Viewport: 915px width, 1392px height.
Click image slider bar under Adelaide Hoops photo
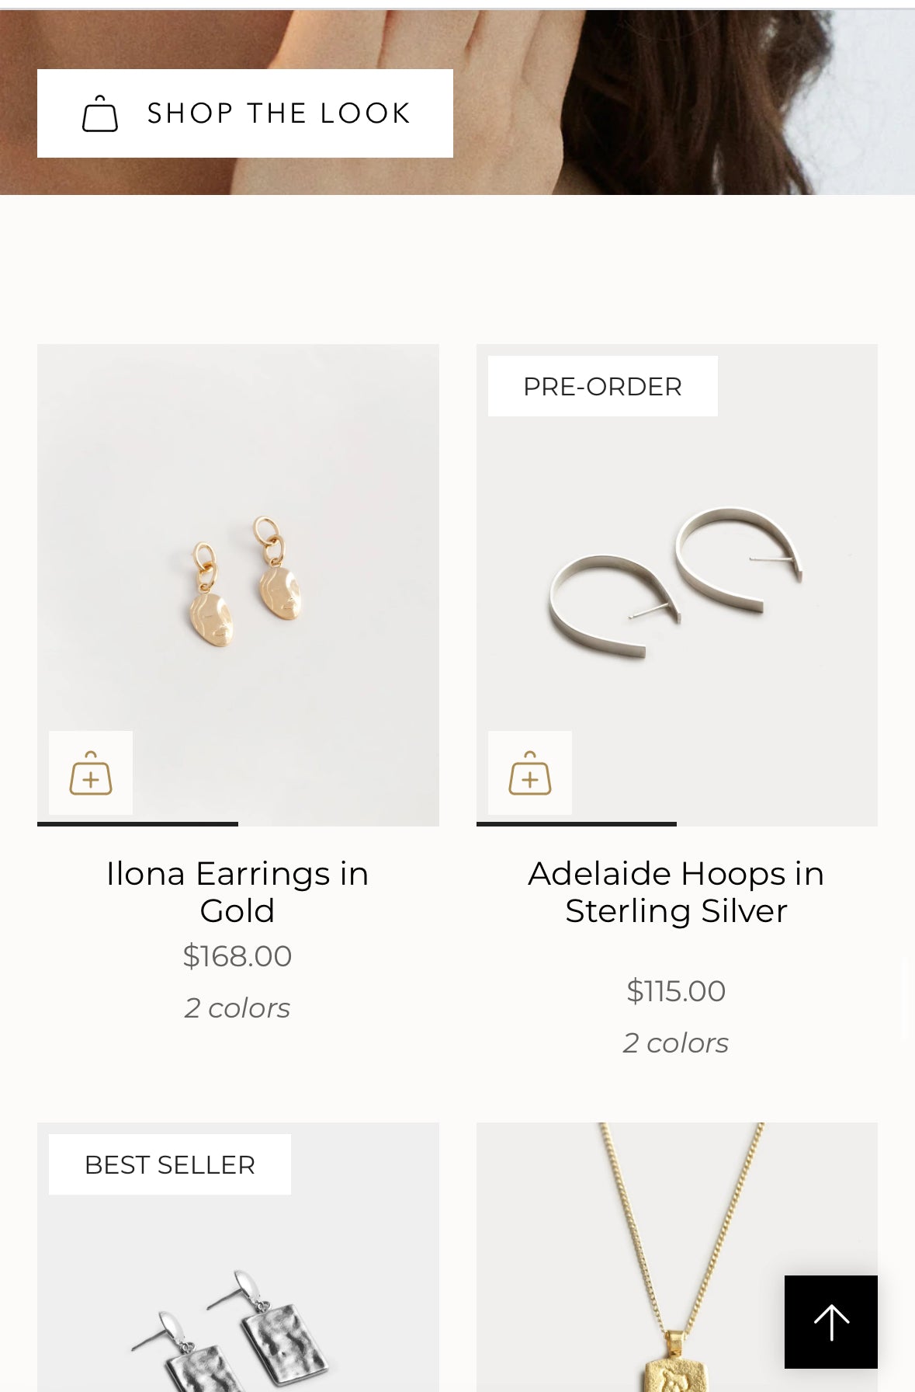[577, 823]
